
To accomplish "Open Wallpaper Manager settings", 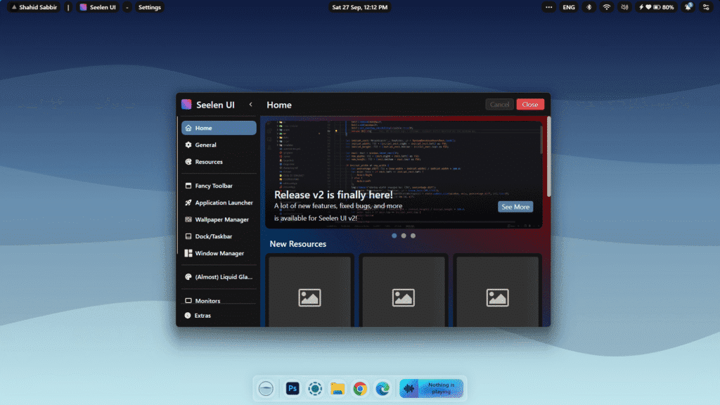I will coord(219,219).
